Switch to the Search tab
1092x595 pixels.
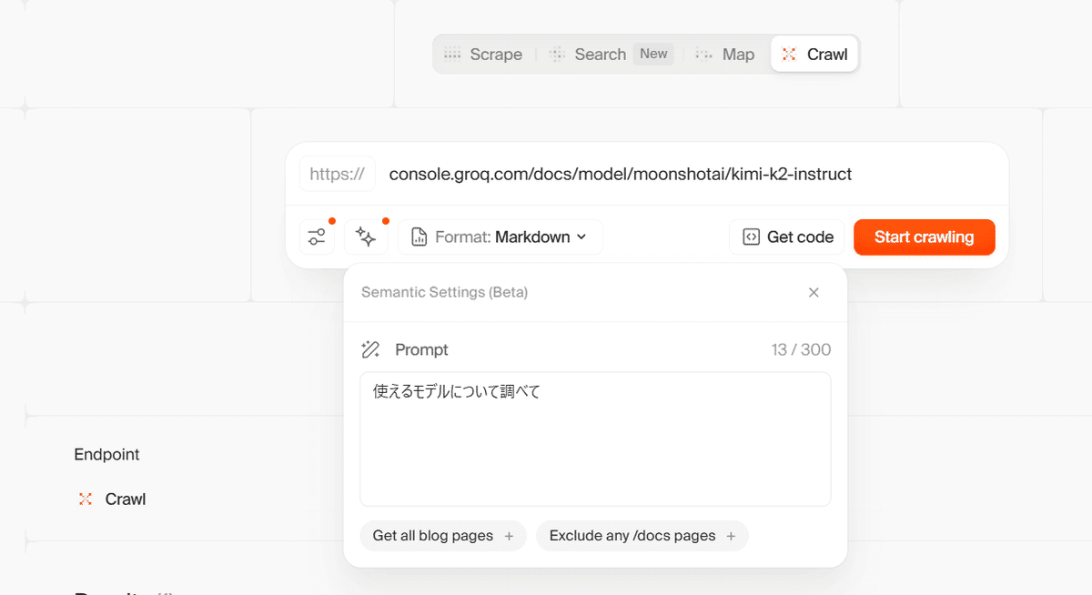point(588,55)
